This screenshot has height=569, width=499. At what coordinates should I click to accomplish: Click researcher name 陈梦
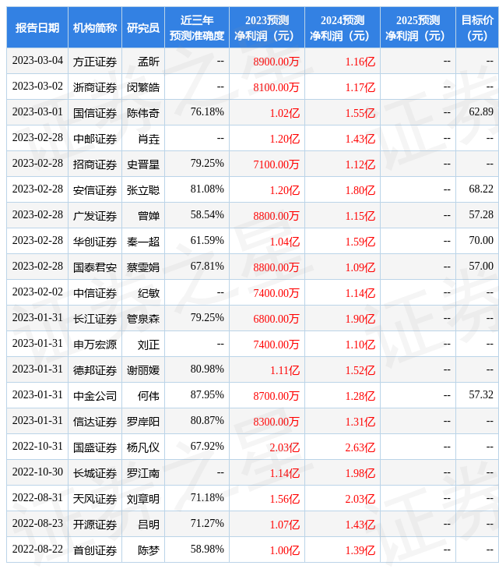(149, 551)
